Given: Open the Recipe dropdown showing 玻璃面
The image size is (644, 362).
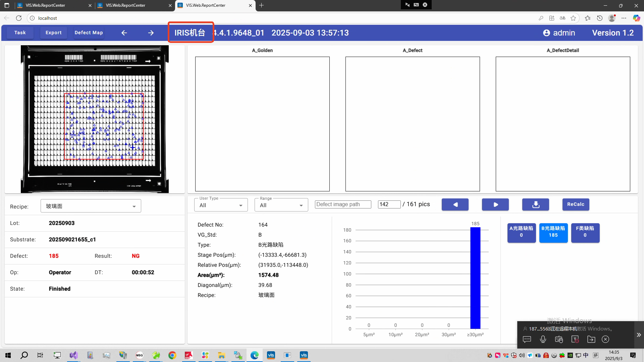Looking at the screenshot, I should tap(91, 206).
